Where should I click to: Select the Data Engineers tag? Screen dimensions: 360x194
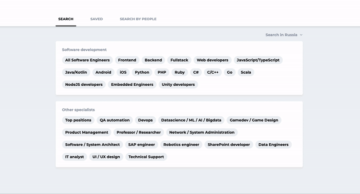(x=274, y=145)
